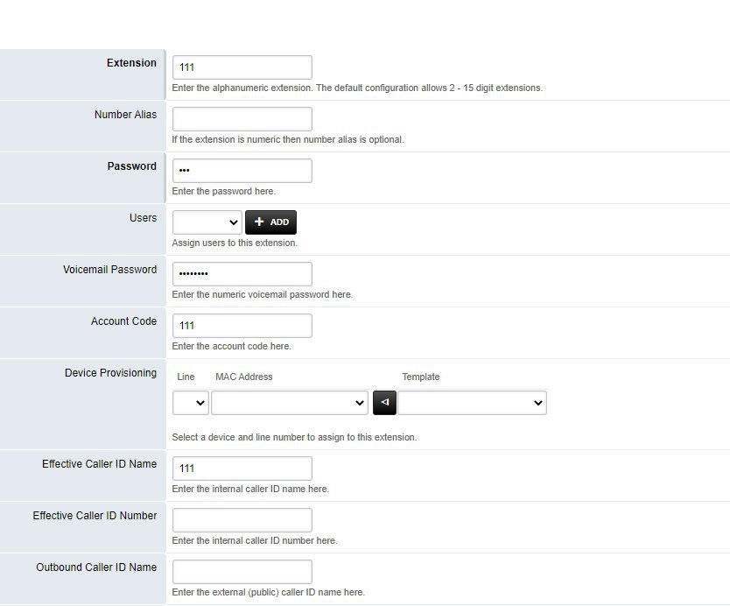This screenshot has height=606, width=730.
Task: Open the Users dropdown
Action: click(207, 222)
